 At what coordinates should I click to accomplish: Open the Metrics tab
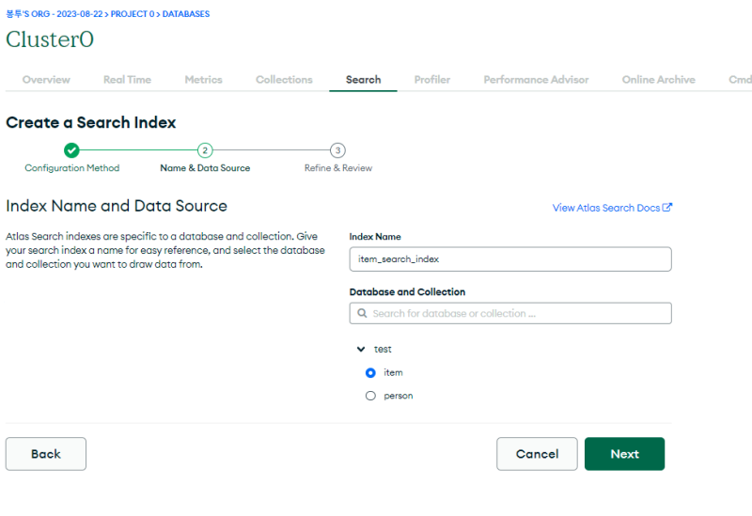tap(203, 80)
